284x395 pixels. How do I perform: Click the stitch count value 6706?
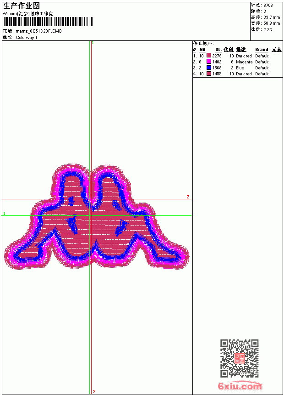(268, 6)
